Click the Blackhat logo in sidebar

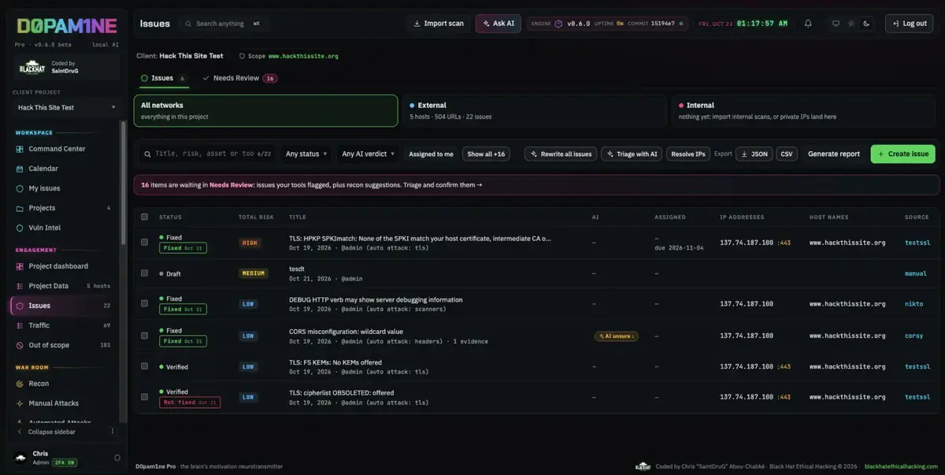click(x=31, y=67)
